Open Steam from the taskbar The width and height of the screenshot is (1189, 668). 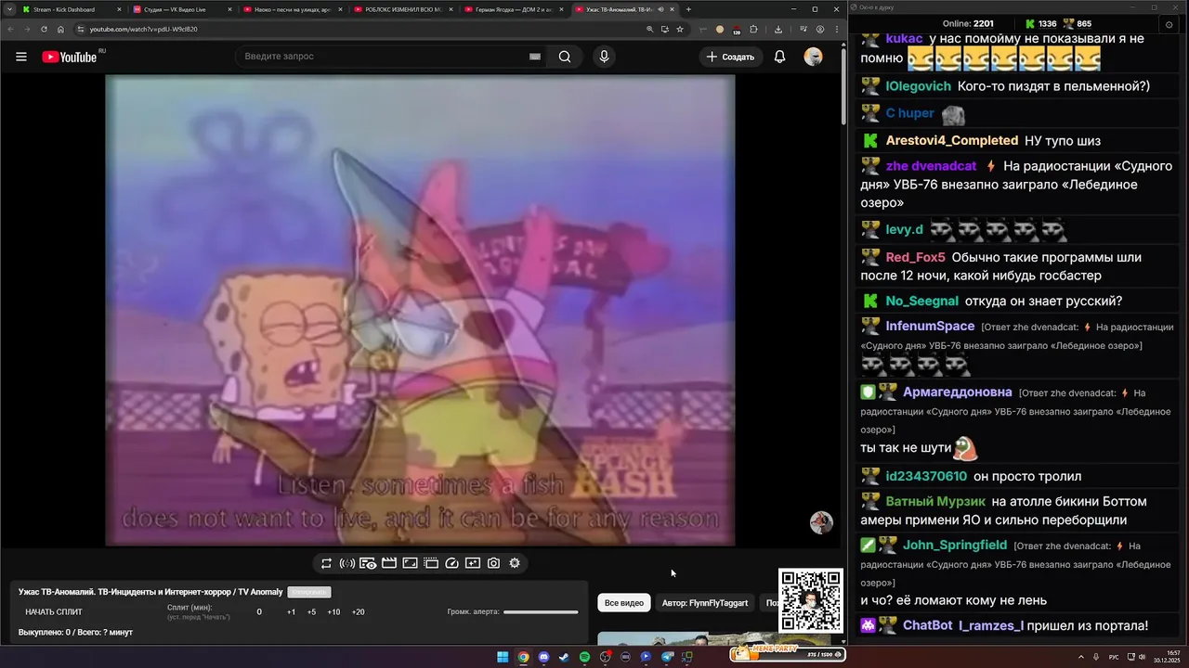point(564,657)
